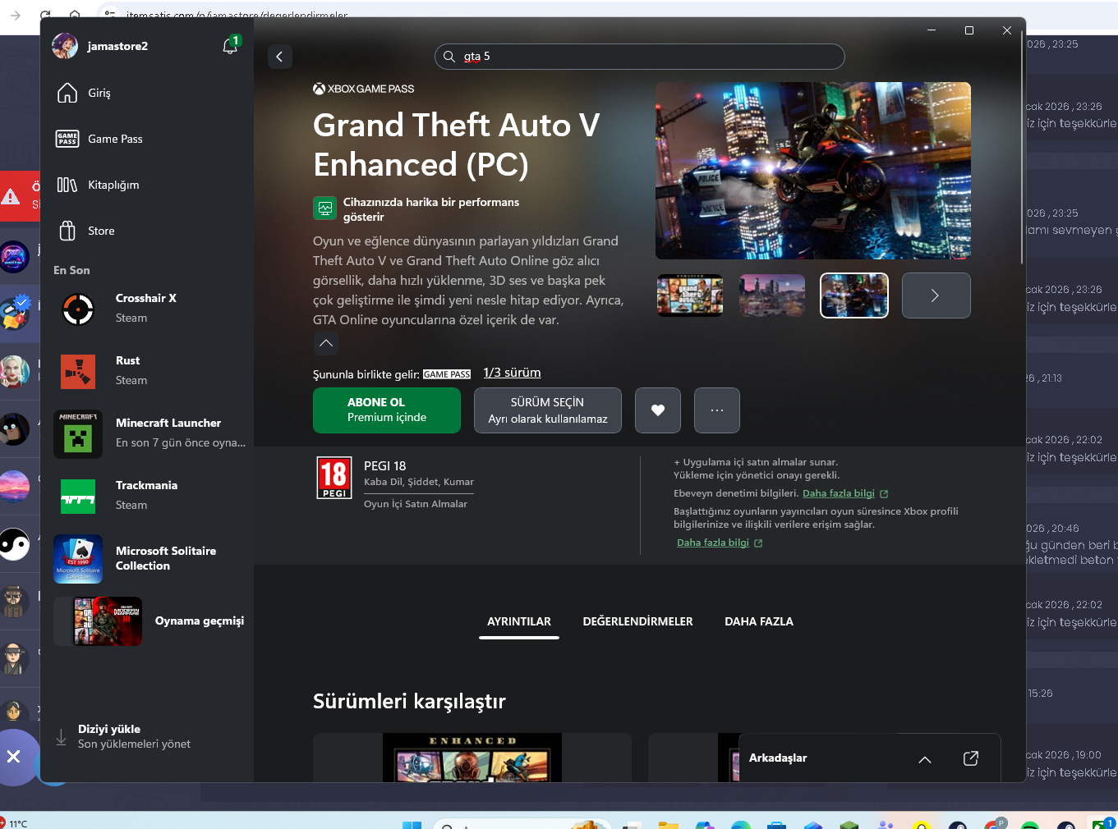Minimize the Xbox app window
1118x829 pixels.
[x=932, y=30]
